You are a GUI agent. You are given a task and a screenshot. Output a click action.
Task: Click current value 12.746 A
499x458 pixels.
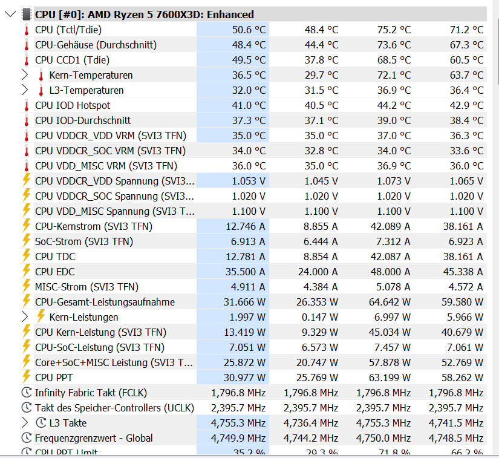(246, 226)
